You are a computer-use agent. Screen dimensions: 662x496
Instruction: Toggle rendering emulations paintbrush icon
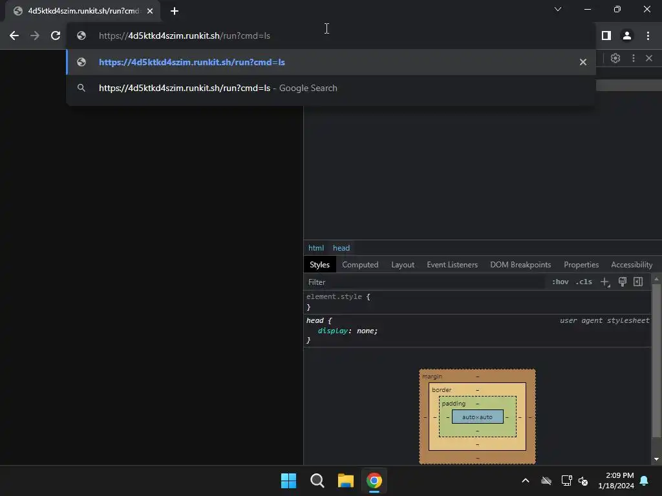[x=623, y=282]
